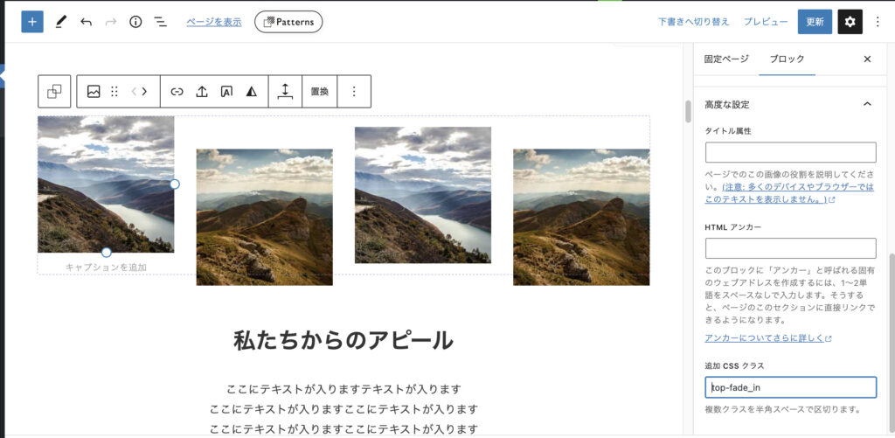Viewport: 895px width, 438px height.
Task: Click the editor canvas vertical scrollbar
Action: click(x=689, y=111)
